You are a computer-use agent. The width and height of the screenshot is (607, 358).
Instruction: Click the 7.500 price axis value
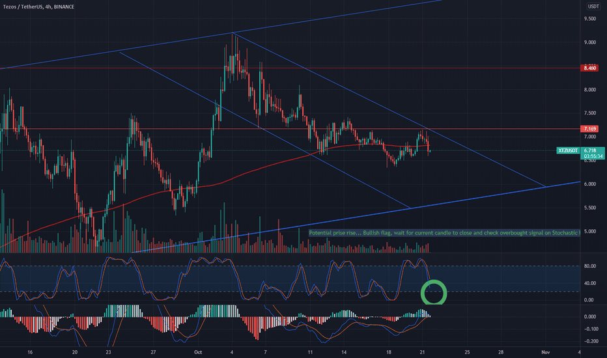click(x=589, y=113)
